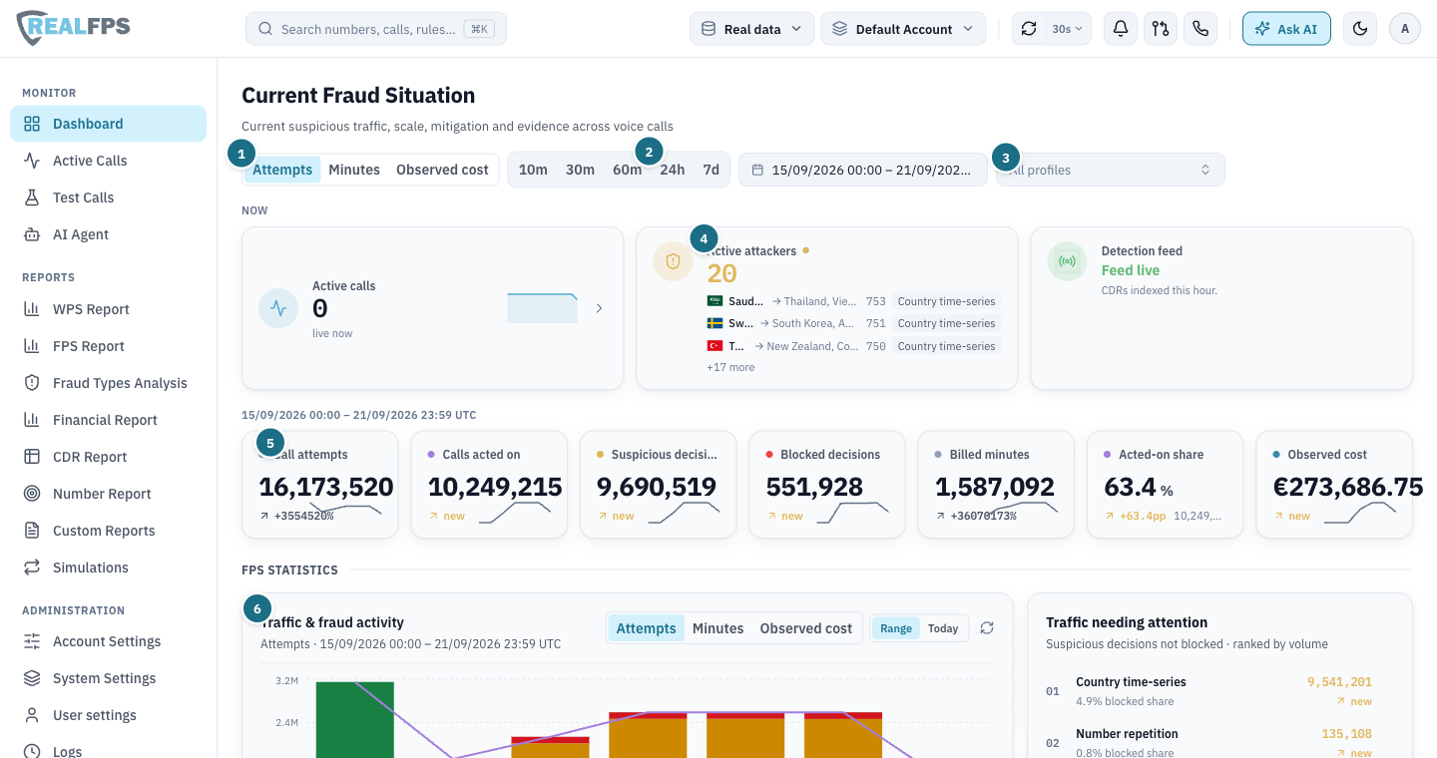This screenshot has width=1437, height=758.
Task: Refresh the Traffic & fraud activity chart
Action: pyautogui.click(x=987, y=627)
